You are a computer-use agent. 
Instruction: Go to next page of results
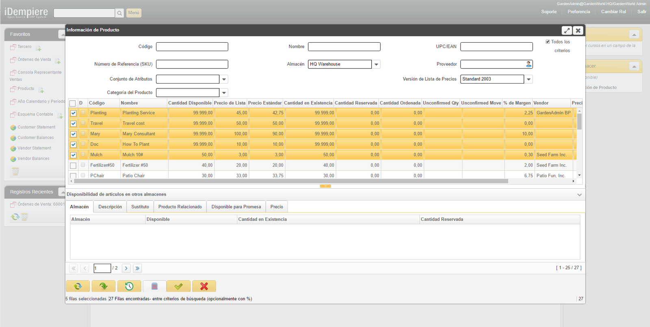(x=126, y=268)
